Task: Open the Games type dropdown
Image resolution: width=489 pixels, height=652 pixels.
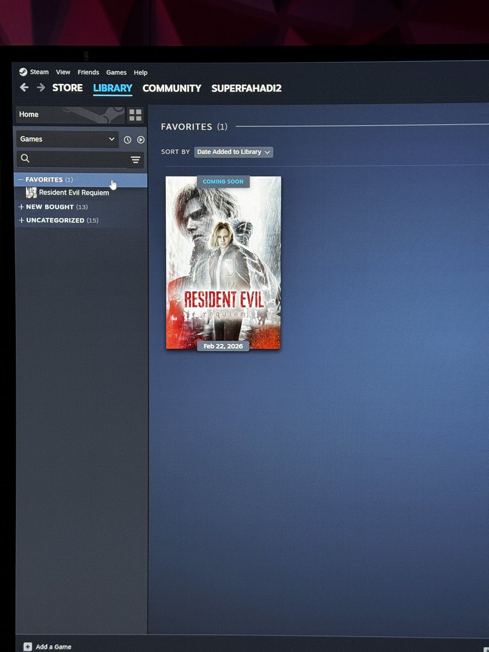Action: [67, 139]
